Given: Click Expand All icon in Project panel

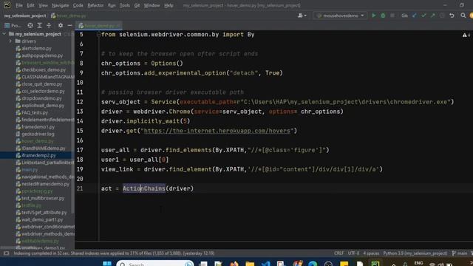Looking at the screenshot, I should 39,25.
